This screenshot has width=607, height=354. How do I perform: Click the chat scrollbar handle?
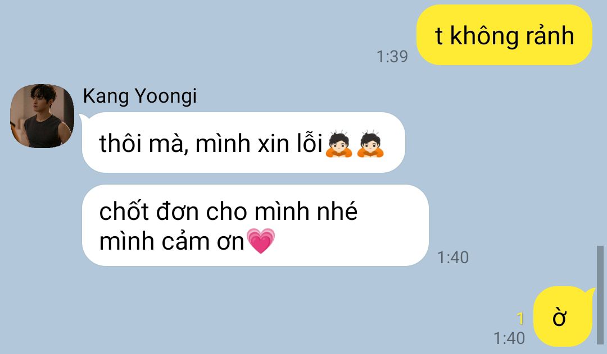[600, 295]
